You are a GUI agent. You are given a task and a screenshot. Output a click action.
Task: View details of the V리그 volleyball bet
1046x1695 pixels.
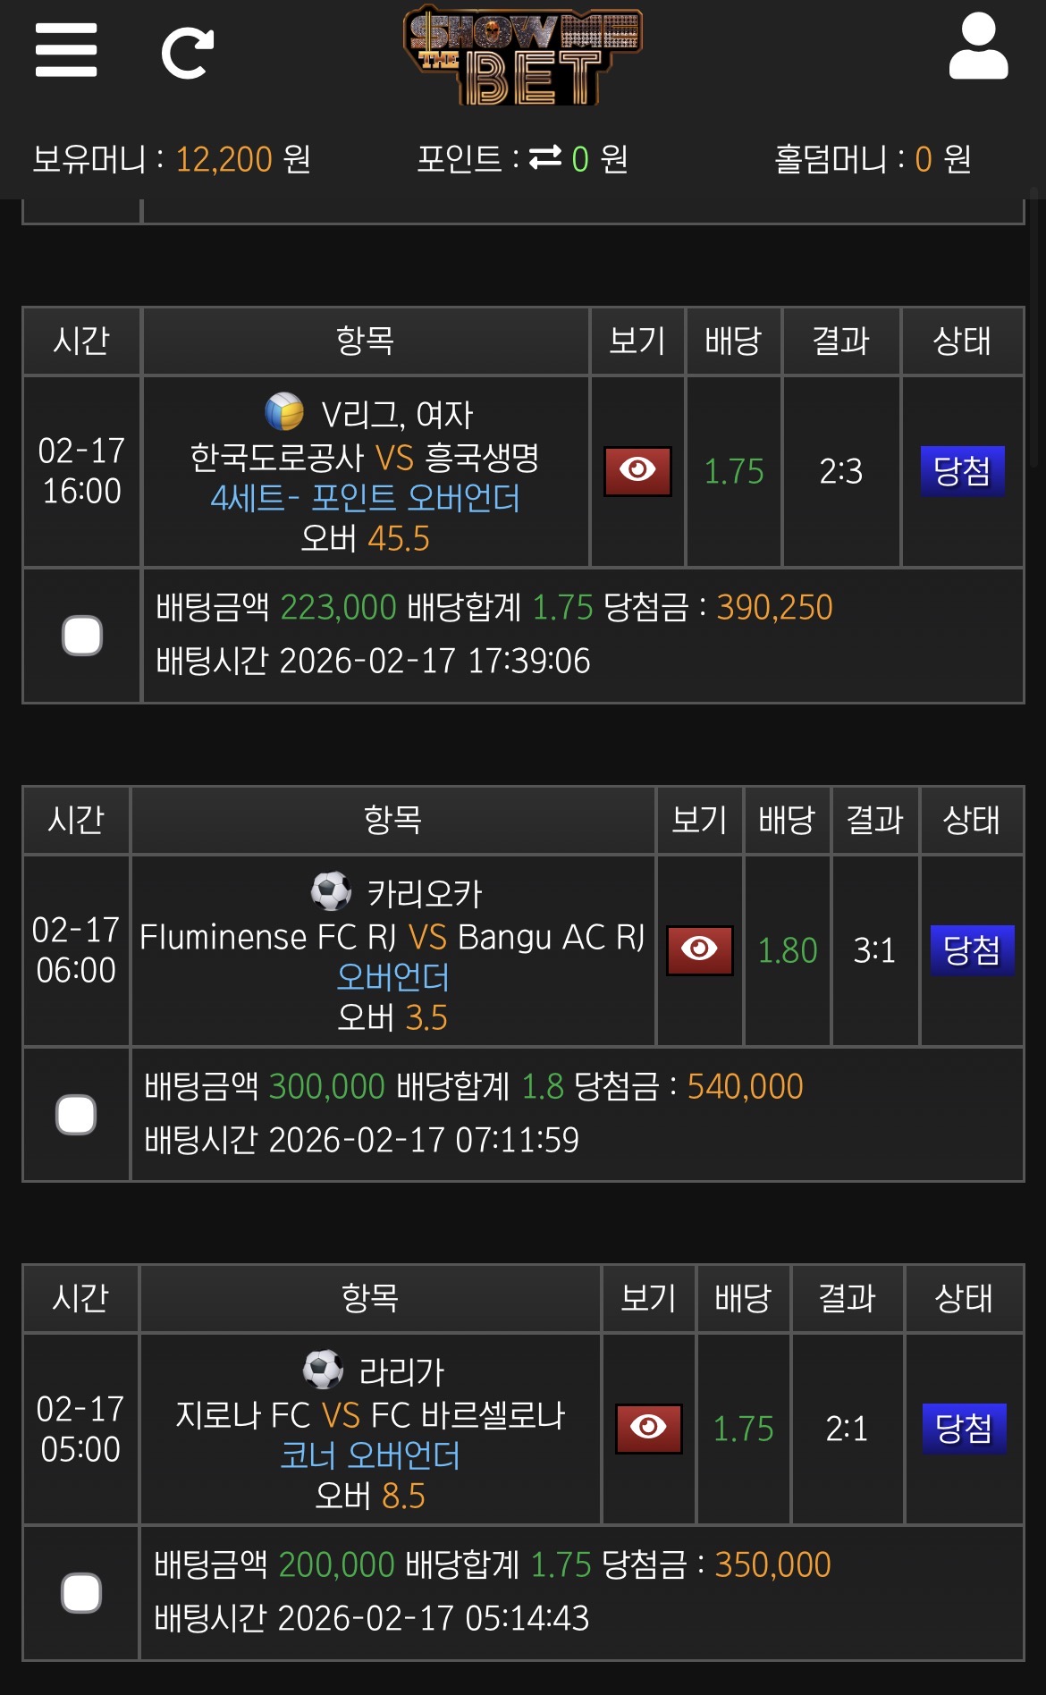[x=637, y=471]
